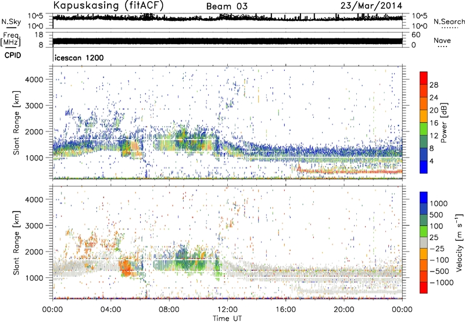Click the 23/Mar/2014 date label
This screenshot has width=465, height=322.
[x=371, y=6]
